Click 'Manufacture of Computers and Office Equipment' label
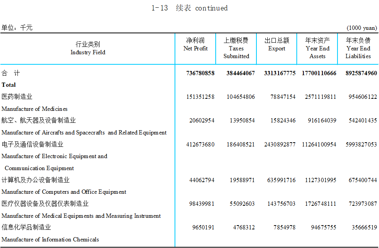The image size is (379, 248). point(64,192)
